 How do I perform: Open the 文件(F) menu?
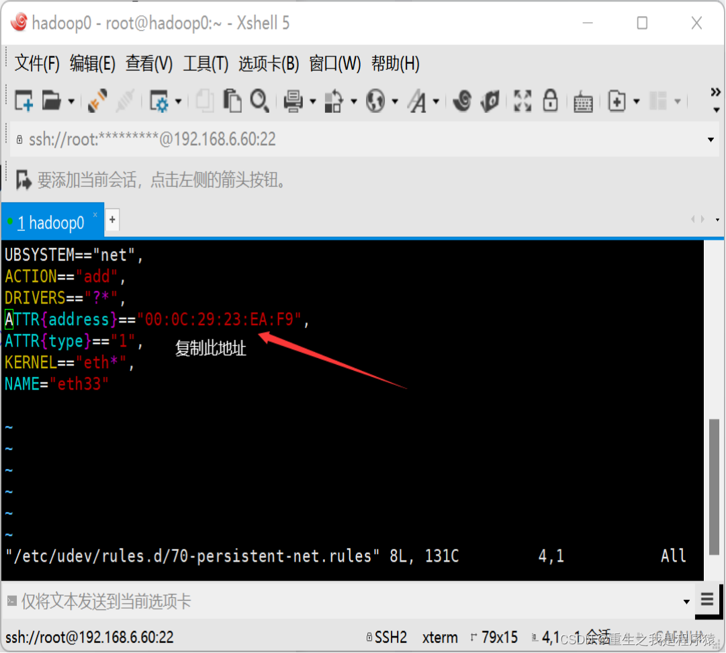(x=37, y=63)
